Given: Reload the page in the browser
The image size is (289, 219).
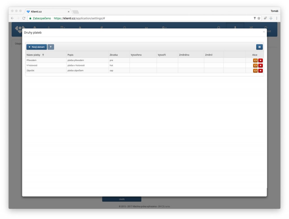Looking at the screenshot, I should coord(24,18).
